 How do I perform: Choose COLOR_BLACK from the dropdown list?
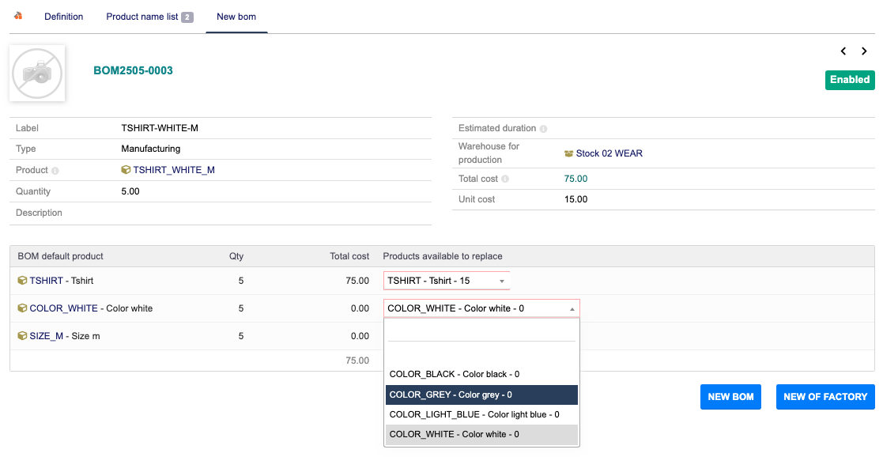[x=481, y=374]
